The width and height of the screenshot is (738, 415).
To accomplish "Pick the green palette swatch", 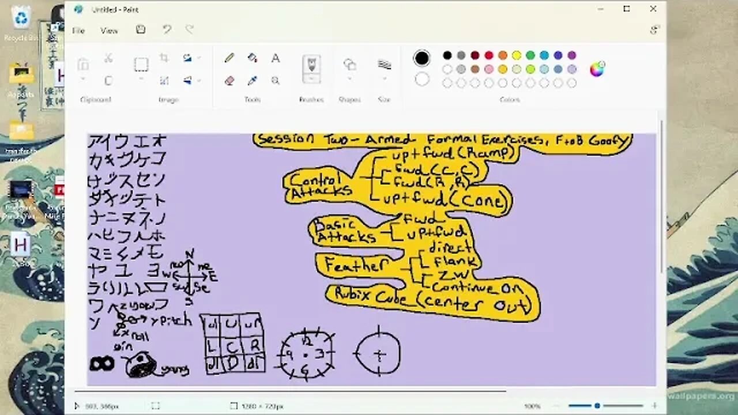I will [530, 55].
